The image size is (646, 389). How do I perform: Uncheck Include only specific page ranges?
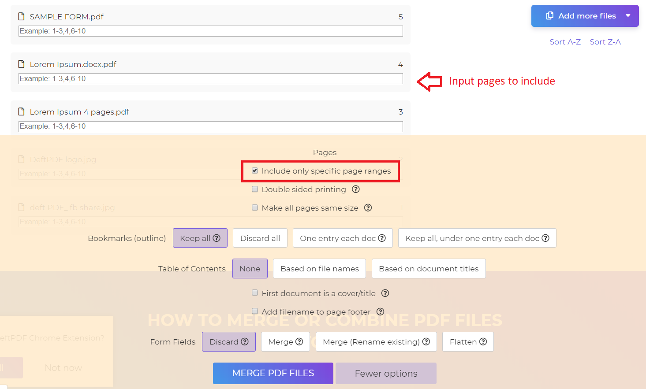pos(255,170)
